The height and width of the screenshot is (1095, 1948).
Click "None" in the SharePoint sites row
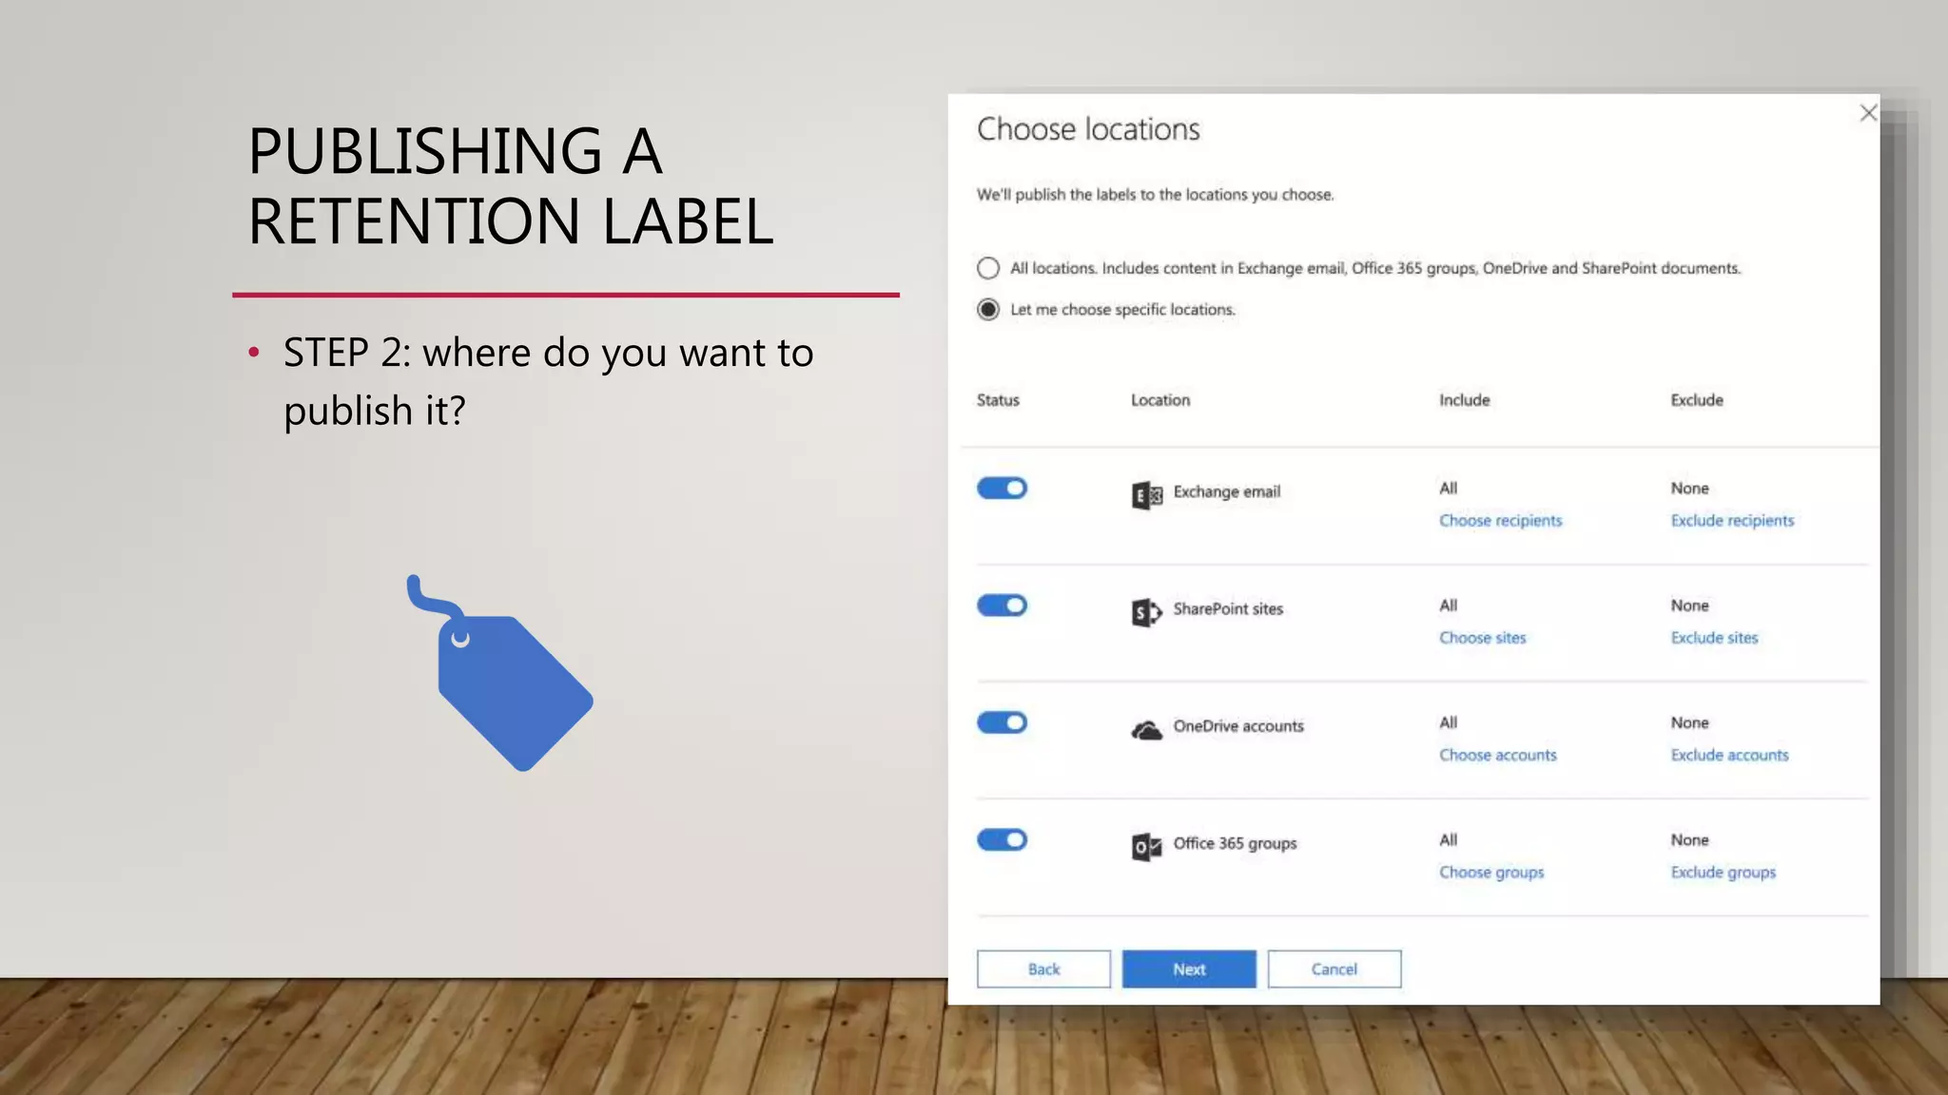(x=1690, y=605)
